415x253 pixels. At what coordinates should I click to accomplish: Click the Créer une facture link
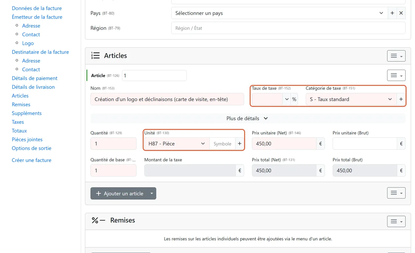tap(31, 160)
